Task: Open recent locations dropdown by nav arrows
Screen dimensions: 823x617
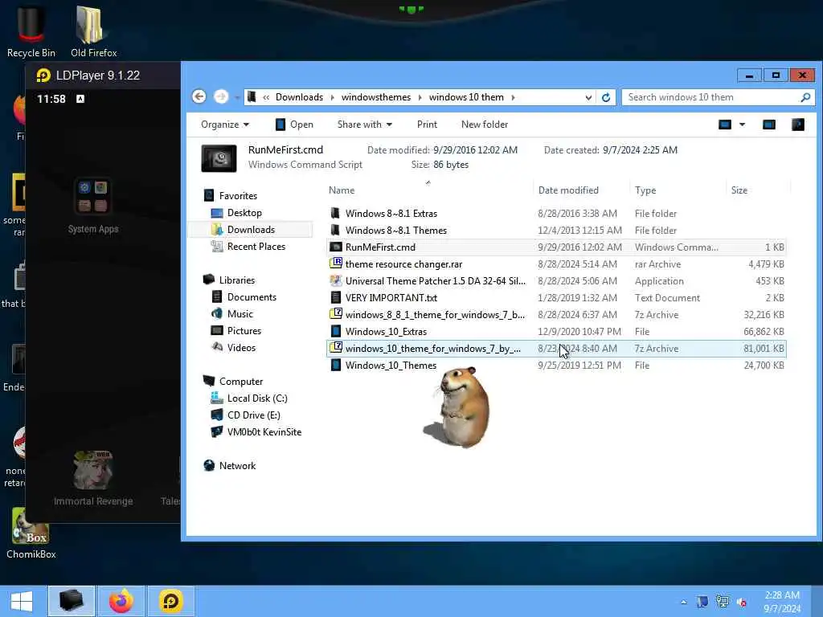Action: (237, 97)
